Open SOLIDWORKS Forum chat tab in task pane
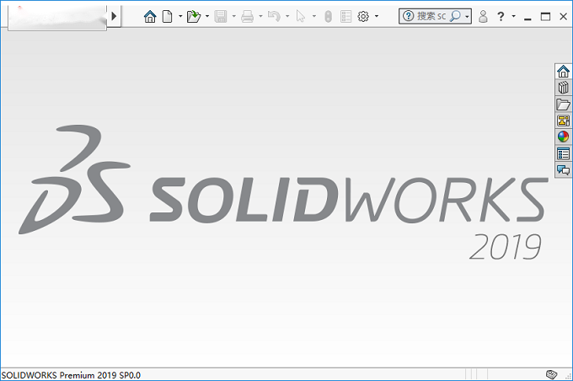The width and height of the screenshot is (573, 381). point(563,170)
